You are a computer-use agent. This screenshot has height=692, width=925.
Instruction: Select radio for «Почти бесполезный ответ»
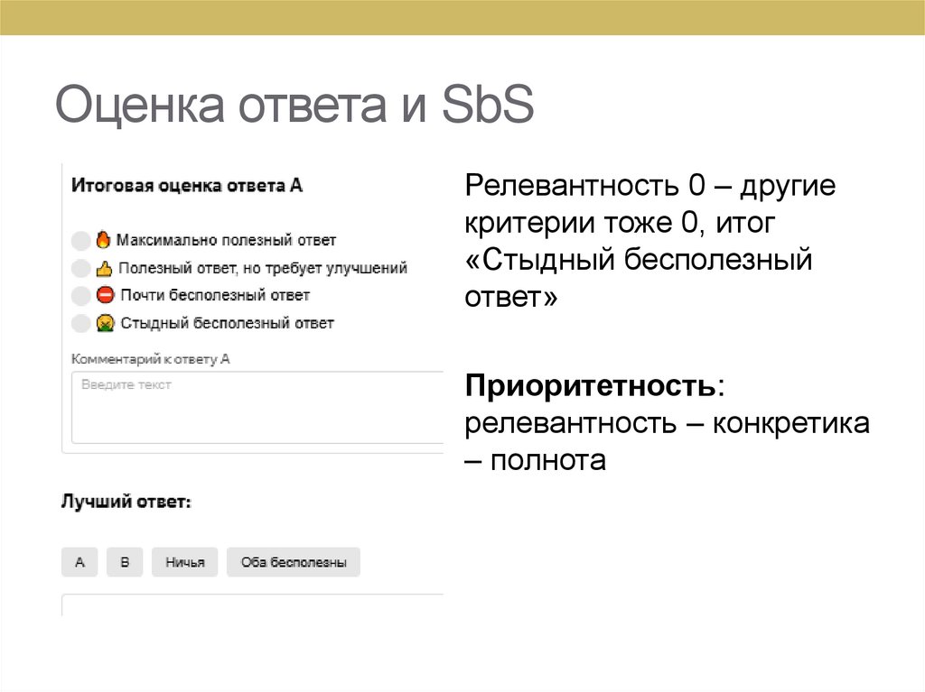(79, 294)
